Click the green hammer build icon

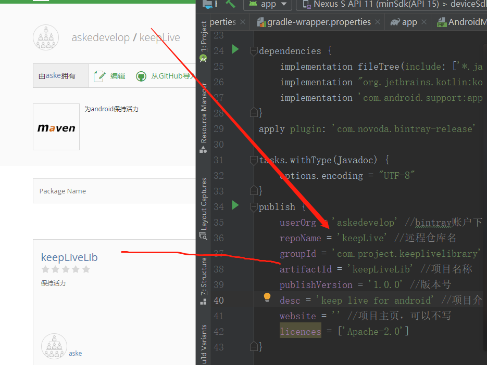[x=230, y=4]
